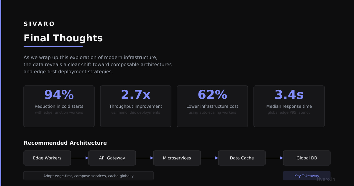Click the Global DB box
Screen dimensions: 354x186
coord(307,158)
